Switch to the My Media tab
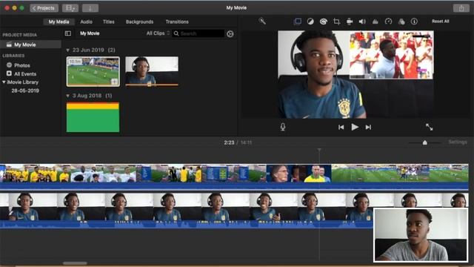Viewport: 474px width, 267px height. (x=59, y=22)
